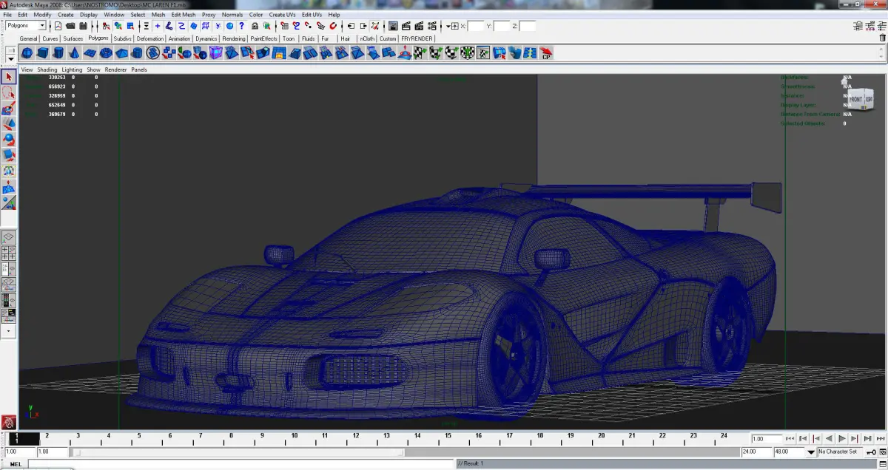Click the time range slider bar
The height and width of the screenshot is (470, 888).
237,452
